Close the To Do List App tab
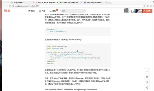 click(x=33, y=2)
